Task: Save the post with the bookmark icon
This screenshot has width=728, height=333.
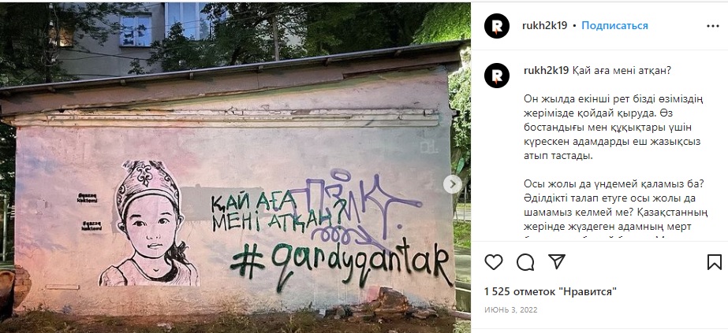Action: point(715,262)
